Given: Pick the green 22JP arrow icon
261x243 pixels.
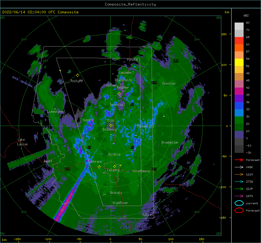Looking at the screenshot, I should point(239,189).
